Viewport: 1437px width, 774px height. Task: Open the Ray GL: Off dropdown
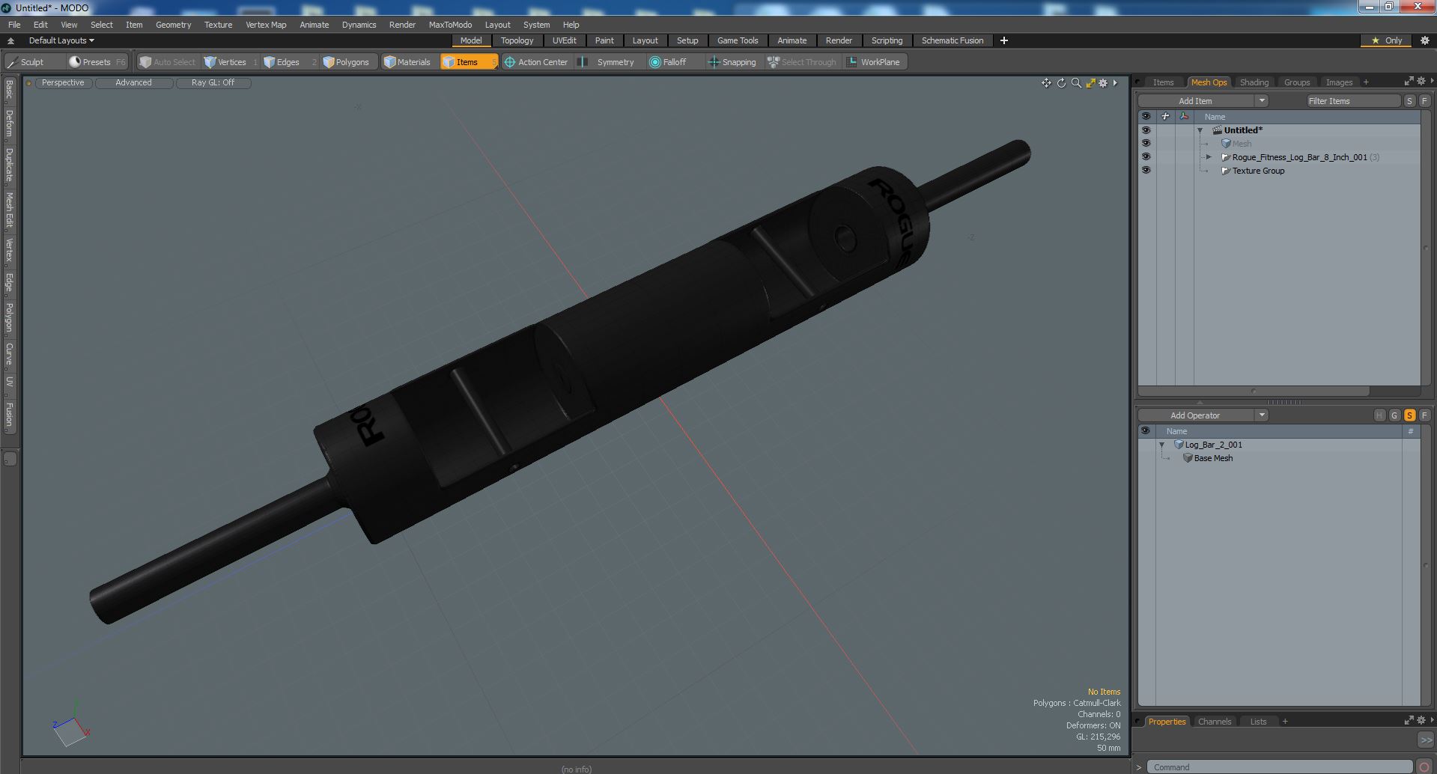(213, 83)
